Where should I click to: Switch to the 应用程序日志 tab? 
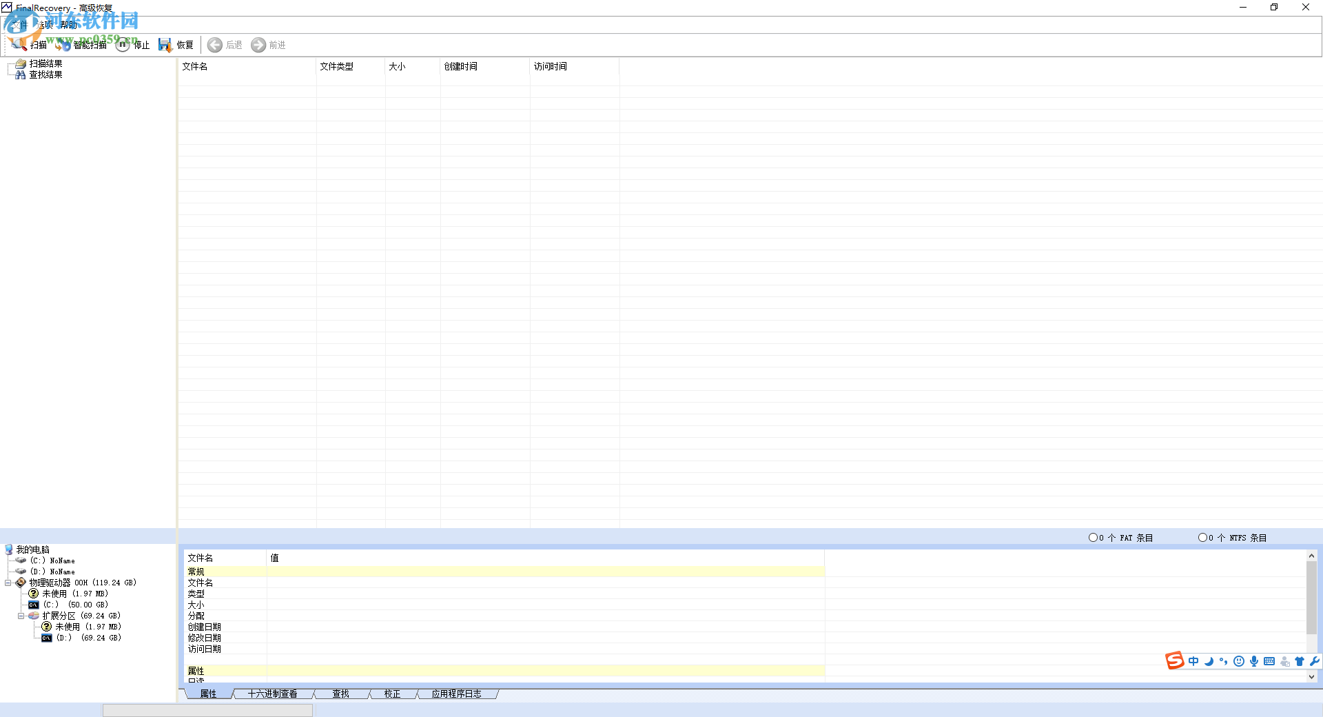tap(456, 694)
